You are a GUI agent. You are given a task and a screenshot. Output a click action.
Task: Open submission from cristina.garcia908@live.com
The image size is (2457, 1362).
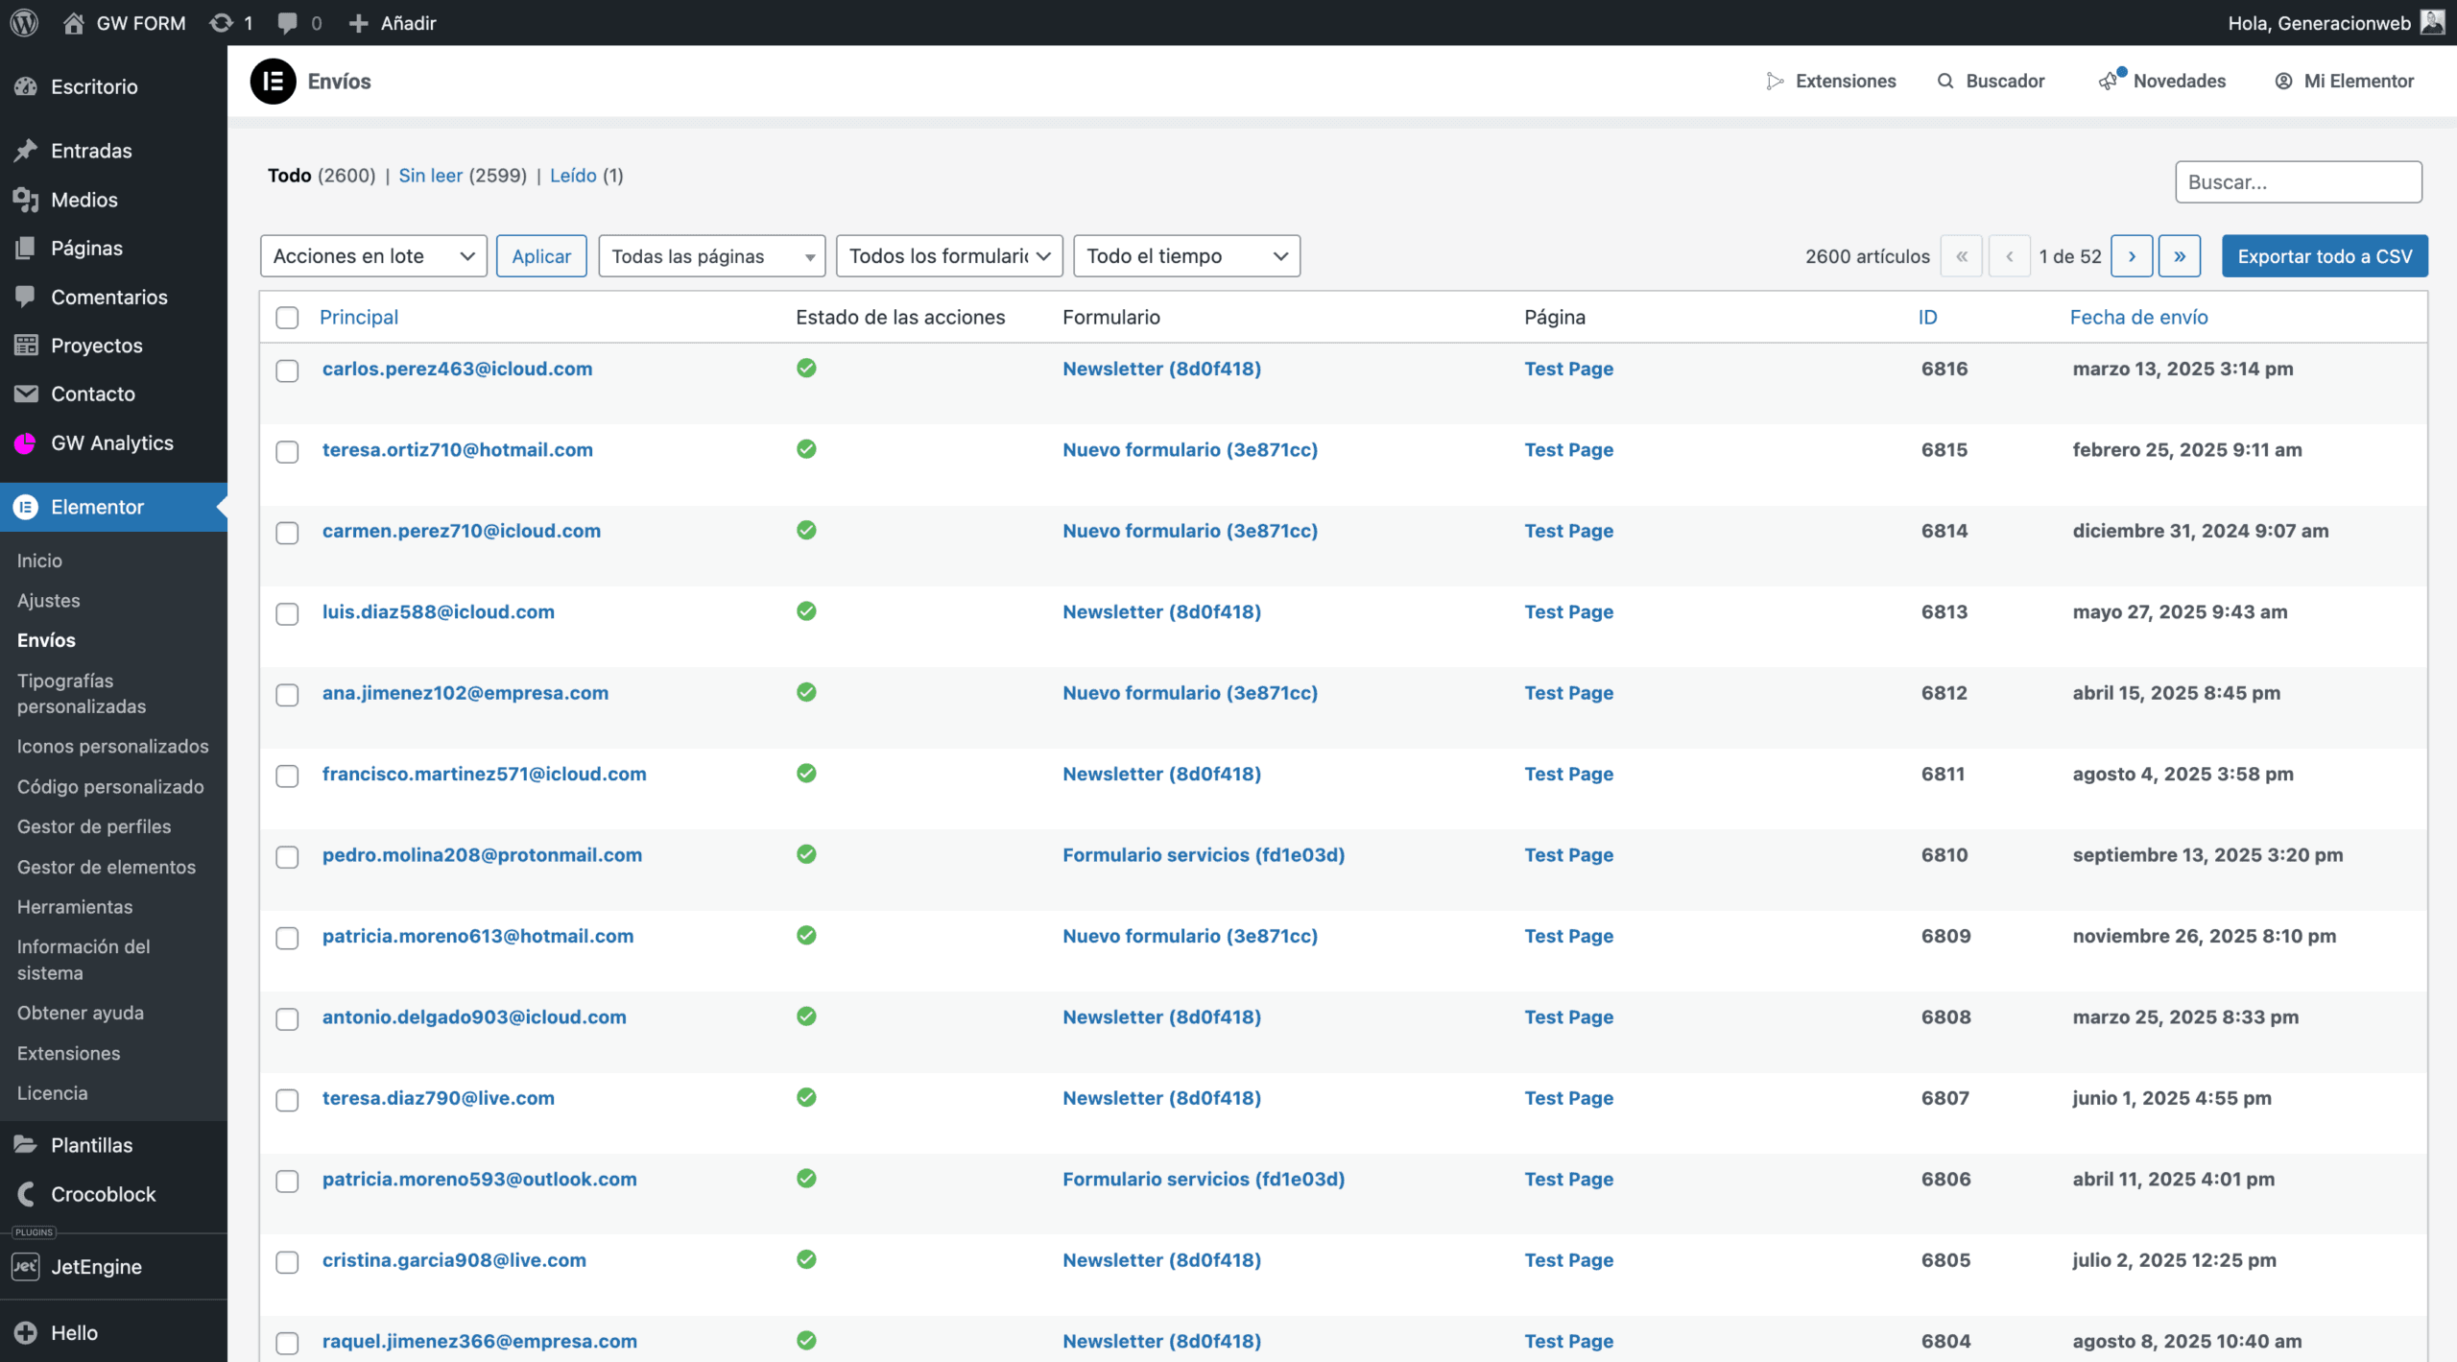[454, 1260]
